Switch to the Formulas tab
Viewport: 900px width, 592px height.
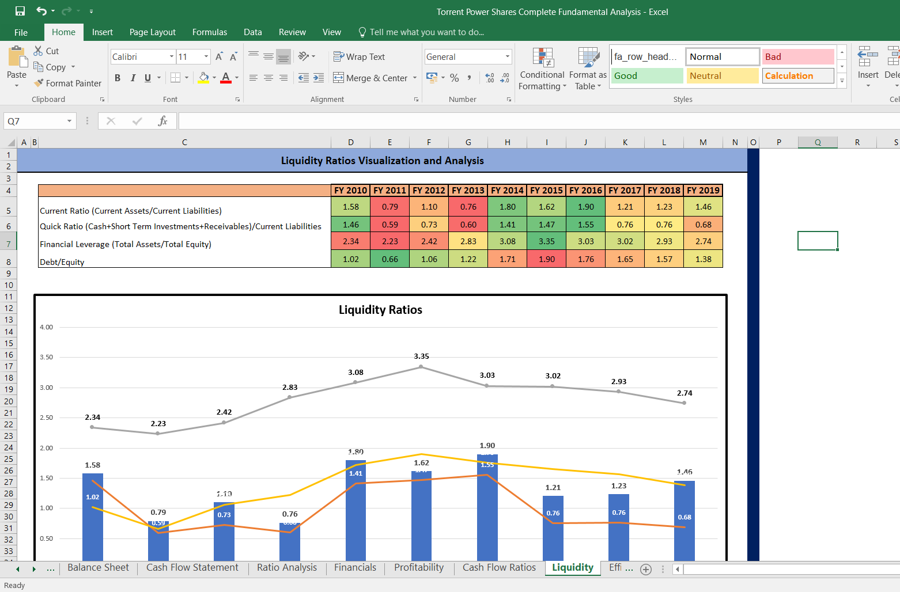tap(210, 32)
